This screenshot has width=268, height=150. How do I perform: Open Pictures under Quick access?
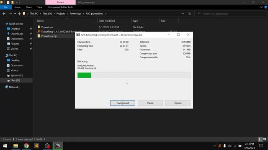pyautogui.click(x=15, y=44)
